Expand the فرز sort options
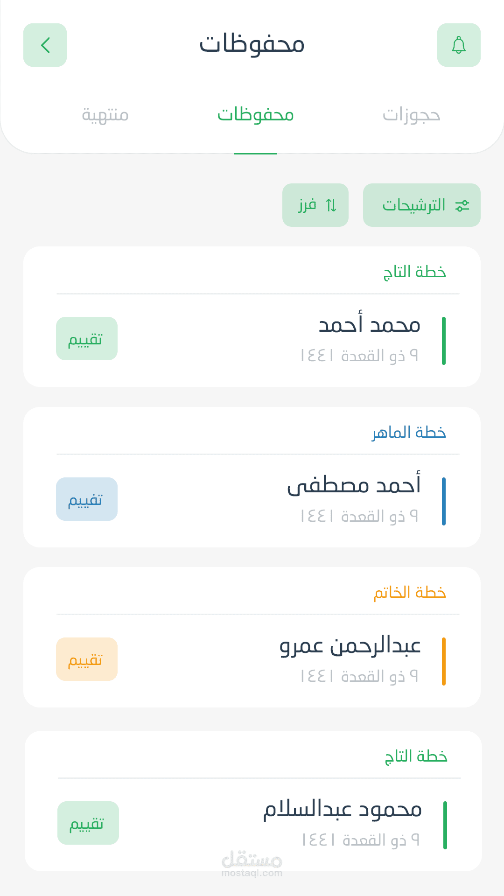This screenshot has width=504, height=896. pos(308,205)
